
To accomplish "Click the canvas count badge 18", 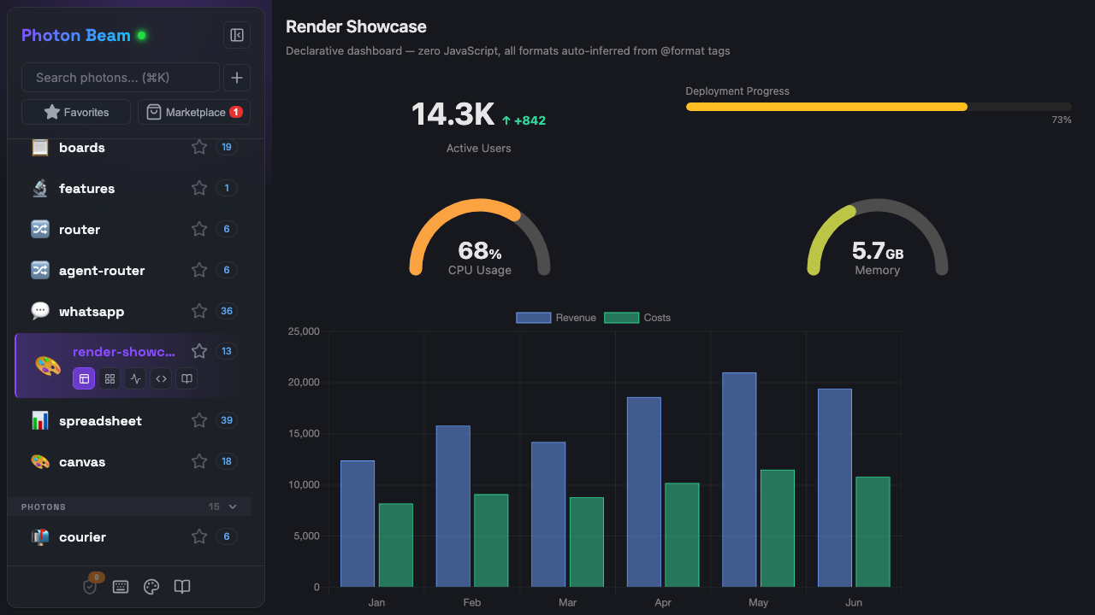I will pyautogui.click(x=227, y=461).
